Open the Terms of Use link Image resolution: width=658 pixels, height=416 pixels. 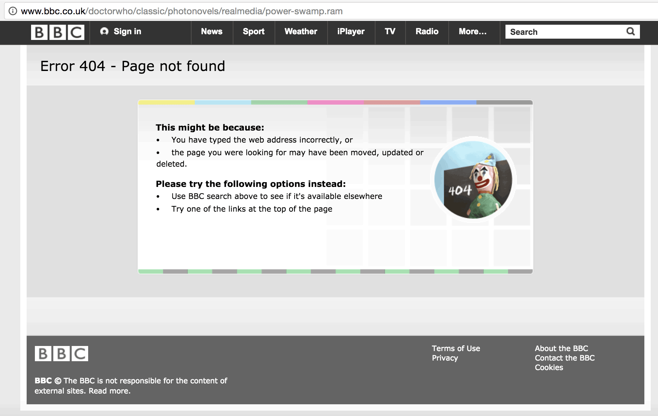(x=456, y=349)
